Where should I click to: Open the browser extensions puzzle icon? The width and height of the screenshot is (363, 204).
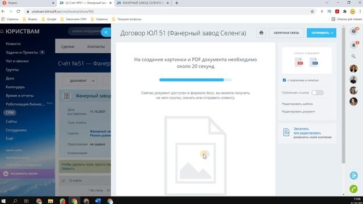(x=345, y=11)
